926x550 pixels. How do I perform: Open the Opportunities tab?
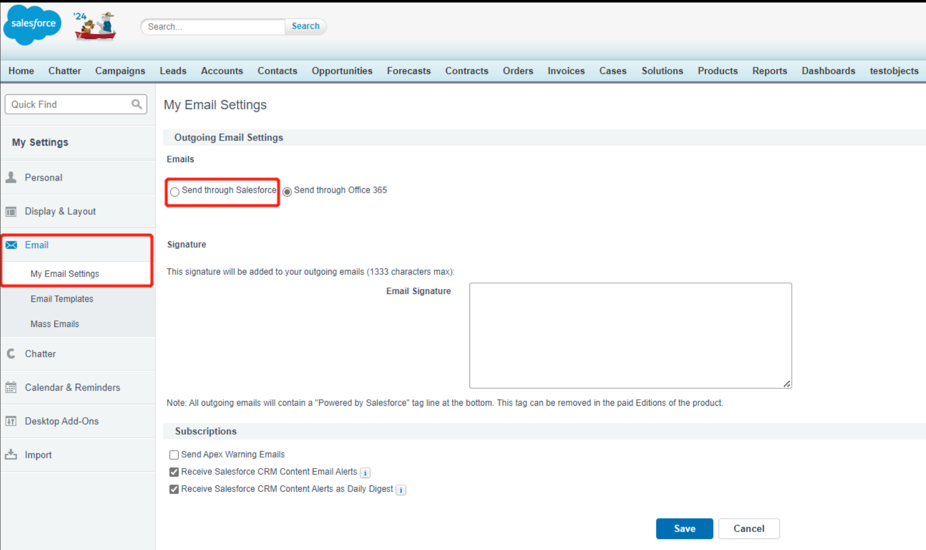[x=342, y=71]
